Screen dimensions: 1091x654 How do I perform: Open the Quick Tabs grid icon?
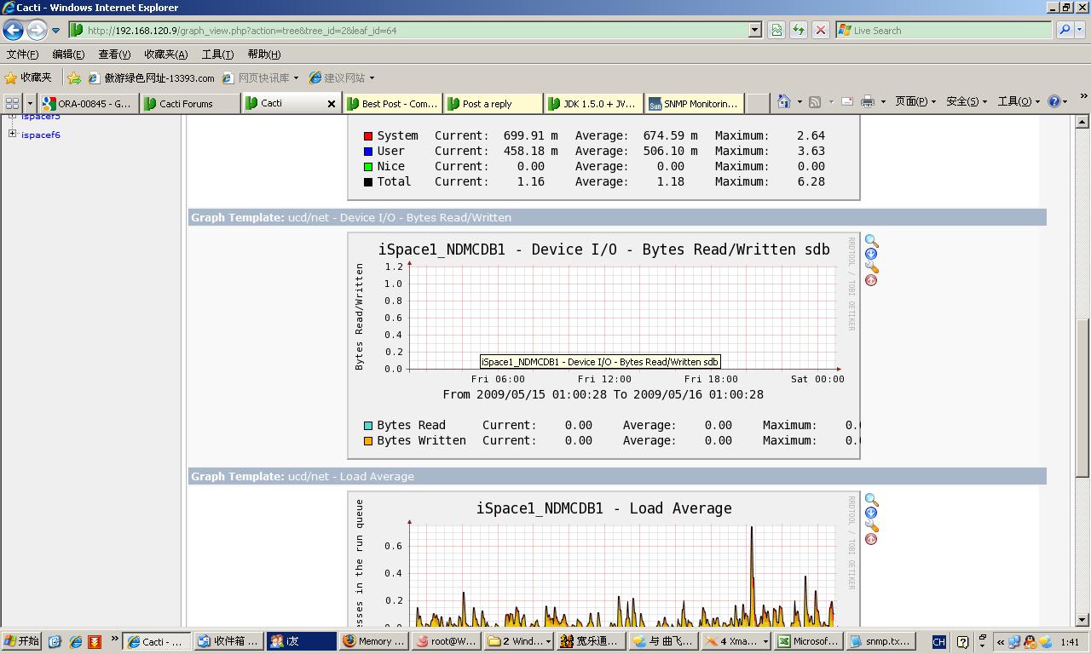(12, 103)
